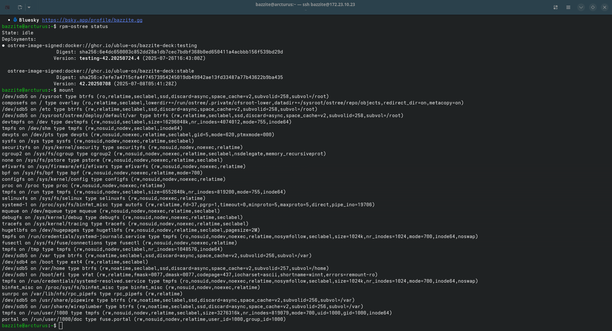Expand the new tab profile dropdown arrow
Viewport: 612px width, 331px height.
coord(29,7)
